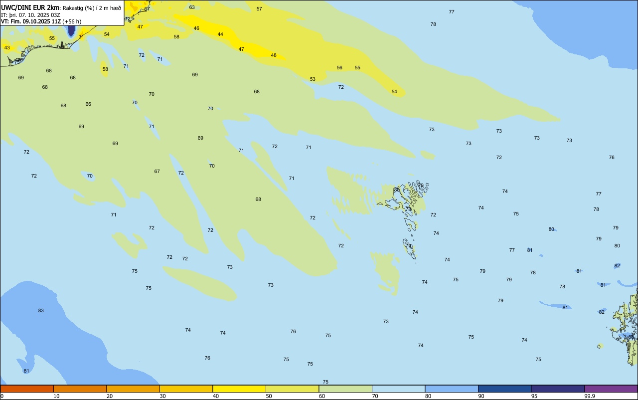The image size is (638, 400).
Task: Choose the 50–60 pale yellow legend band
Action: click(x=292, y=389)
